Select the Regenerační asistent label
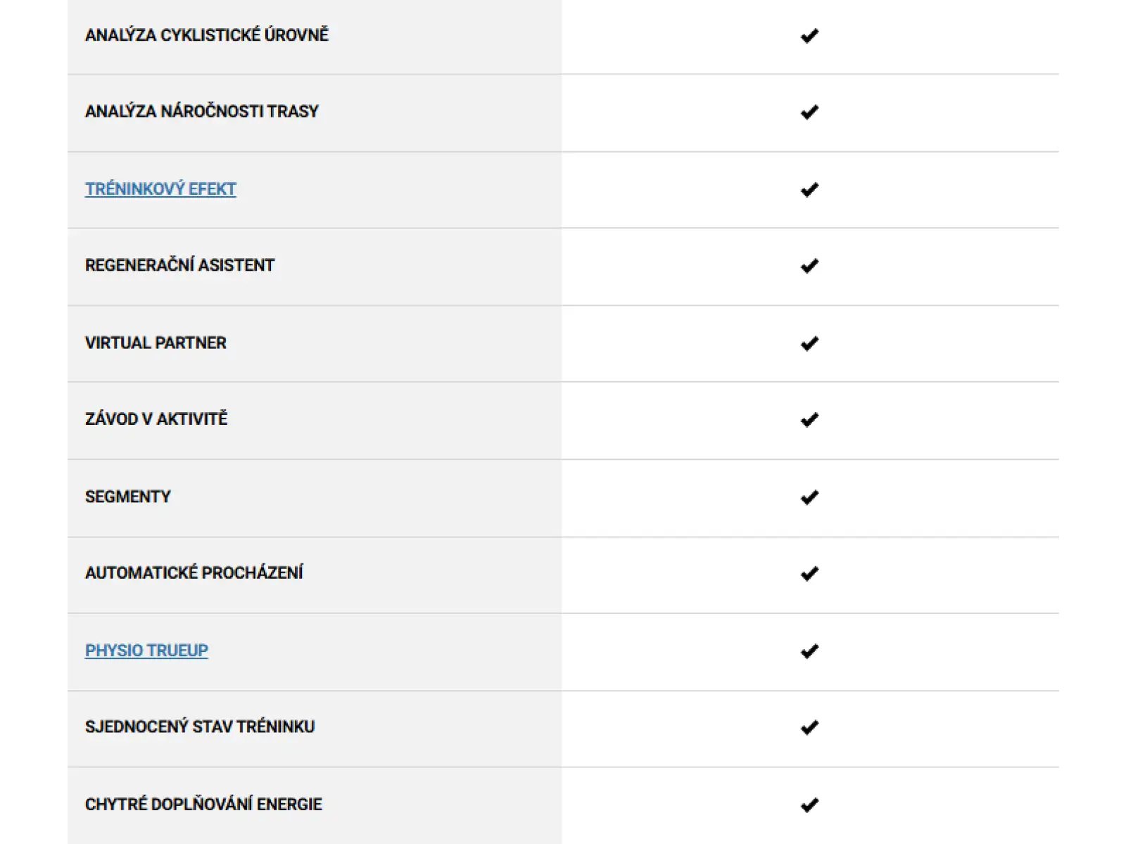The height and width of the screenshot is (844, 1126). pyautogui.click(x=179, y=265)
